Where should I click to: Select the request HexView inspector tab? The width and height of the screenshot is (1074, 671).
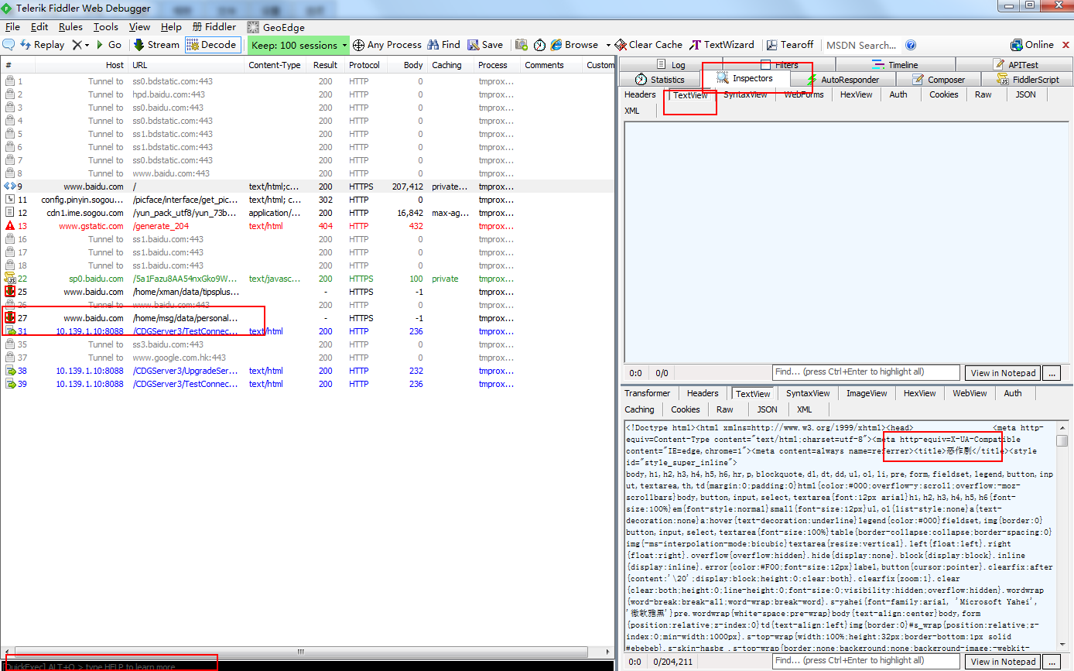tap(856, 94)
